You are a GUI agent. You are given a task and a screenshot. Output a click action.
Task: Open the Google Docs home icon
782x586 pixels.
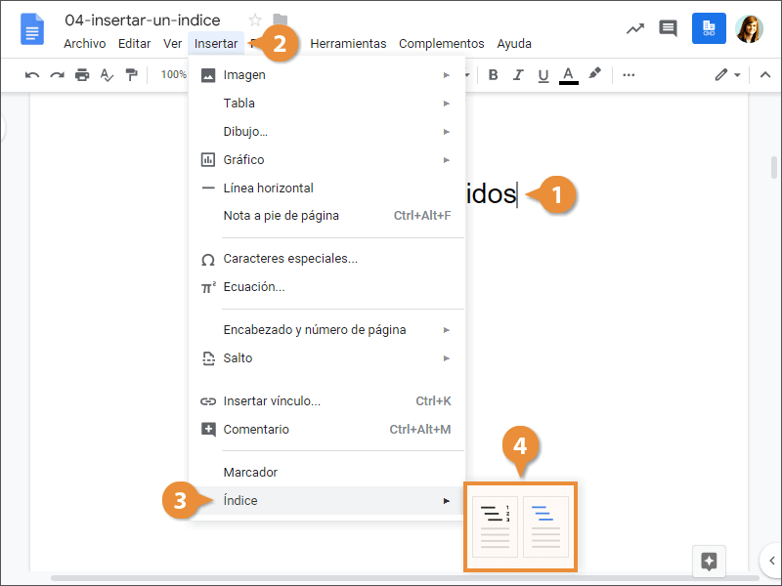coord(32,29)
